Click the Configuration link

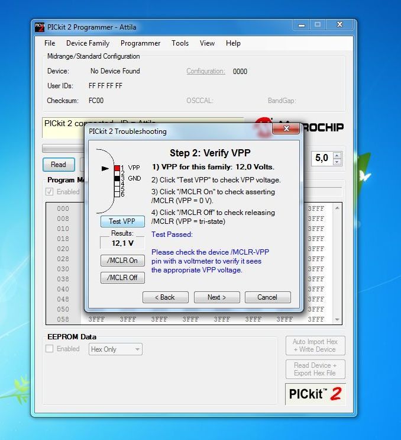pyautogui.click(x=206, y=71)
